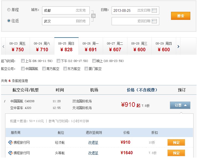Click the next dates right arrow
Viewport: 197px width, 158px height.
click(178, 46)
